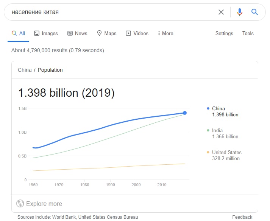Clear the search box with the X icon
This screenshot has width=270, height=221.
coord(221,12)
